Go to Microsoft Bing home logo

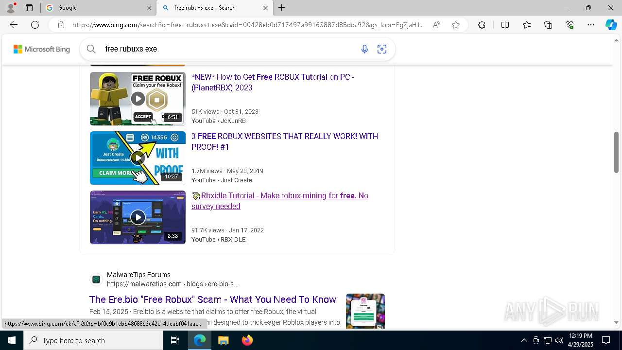pos(42,49)
